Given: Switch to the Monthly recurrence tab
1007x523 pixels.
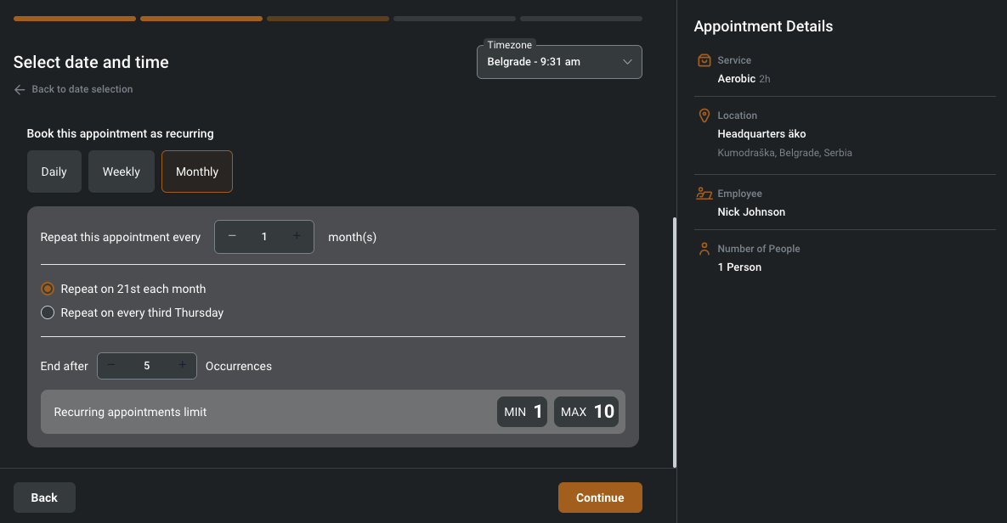Looking at the screenshot, I should [x=196, y=171].
